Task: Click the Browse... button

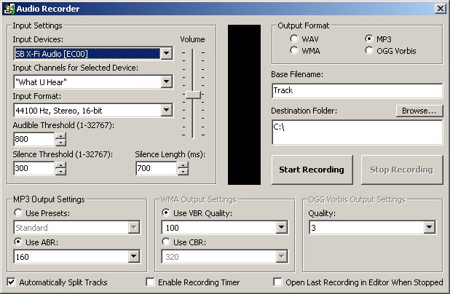Action: coord(419,111)
